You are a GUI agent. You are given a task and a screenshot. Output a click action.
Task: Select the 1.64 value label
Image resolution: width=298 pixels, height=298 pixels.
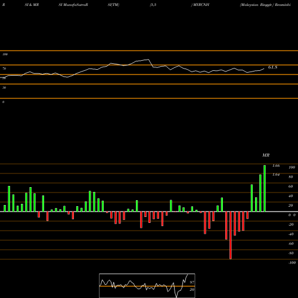point(276,175)
